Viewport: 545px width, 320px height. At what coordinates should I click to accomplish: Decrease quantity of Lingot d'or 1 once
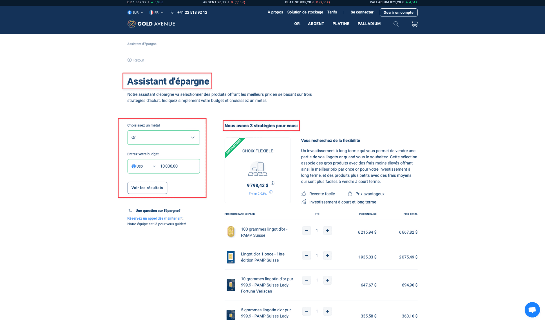coord(306,255)
